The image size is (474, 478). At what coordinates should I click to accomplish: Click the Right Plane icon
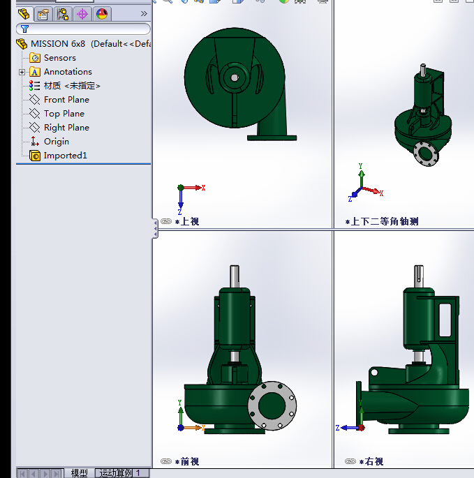34,128
